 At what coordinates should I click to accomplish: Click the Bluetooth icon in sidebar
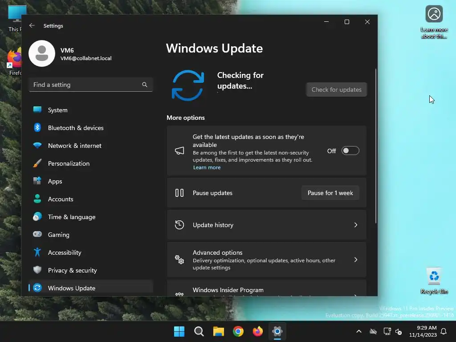(x=37, y=127)
